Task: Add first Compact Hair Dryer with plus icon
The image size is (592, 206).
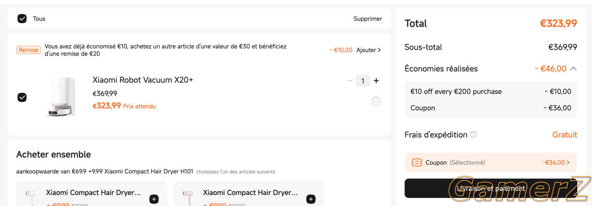Action: tap(154, 199)
